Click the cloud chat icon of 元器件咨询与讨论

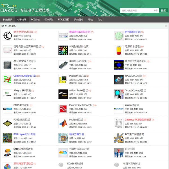pos(63,153)
